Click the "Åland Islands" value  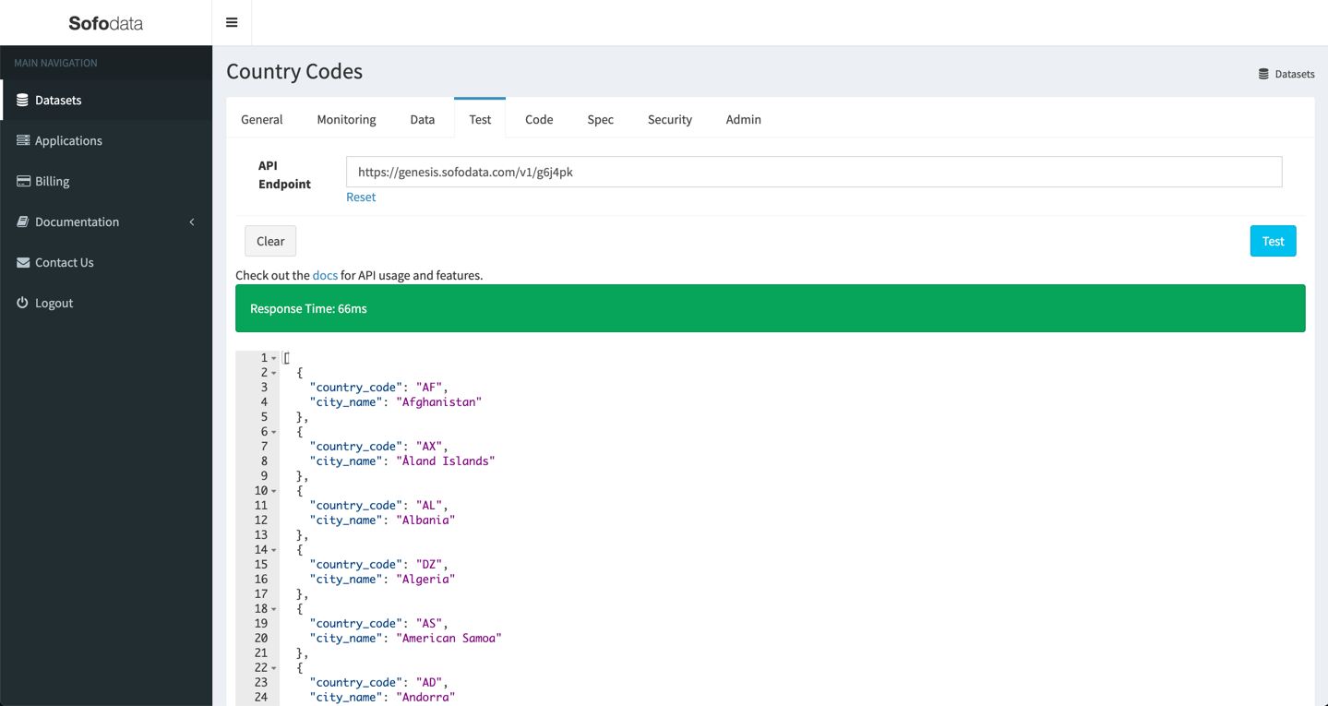coord(446,461)
